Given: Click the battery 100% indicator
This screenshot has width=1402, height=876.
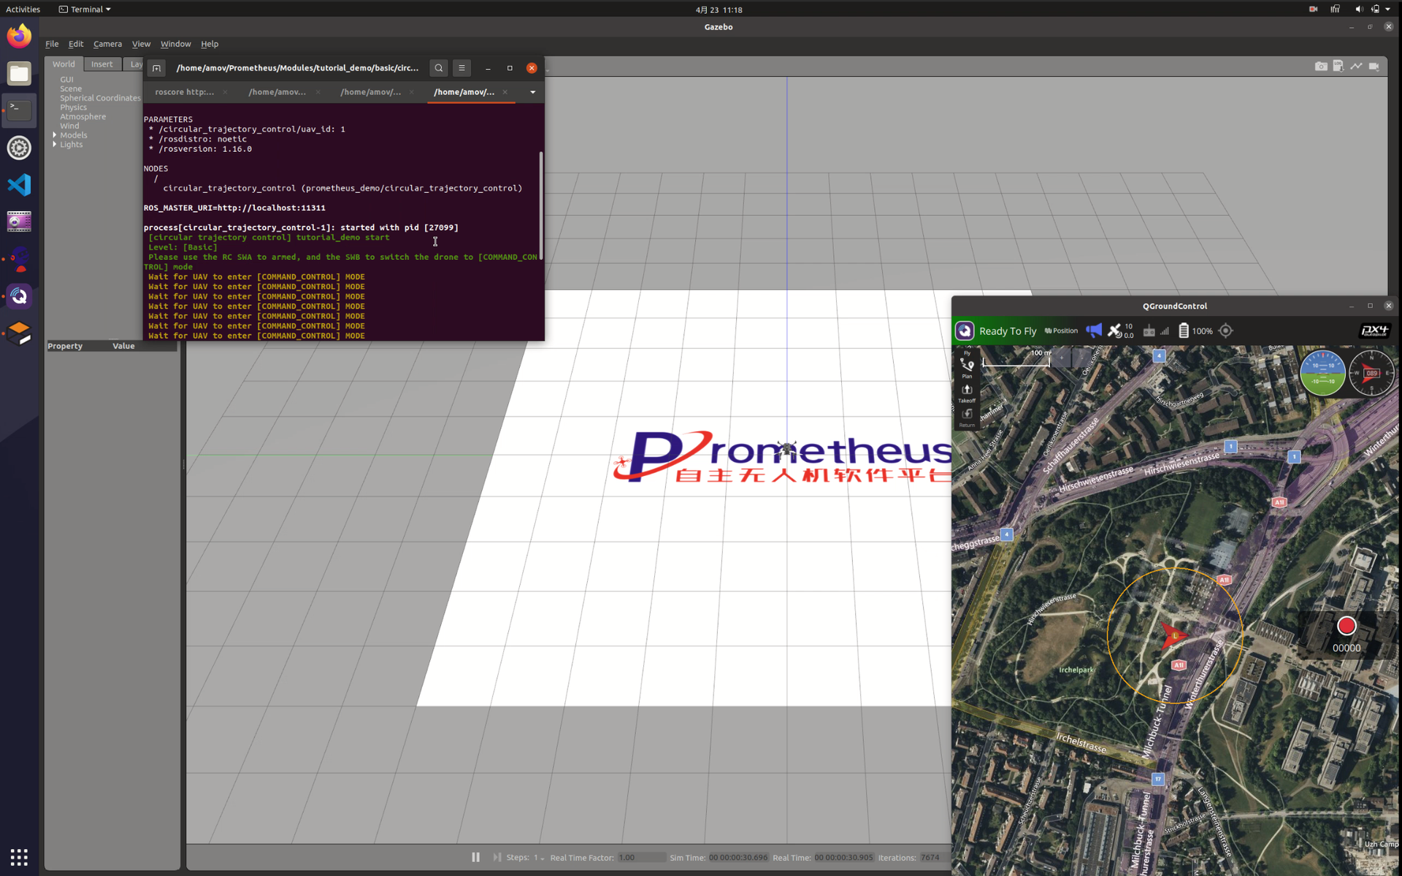Looking at the screenshot, I should (x=1195, y=331).
